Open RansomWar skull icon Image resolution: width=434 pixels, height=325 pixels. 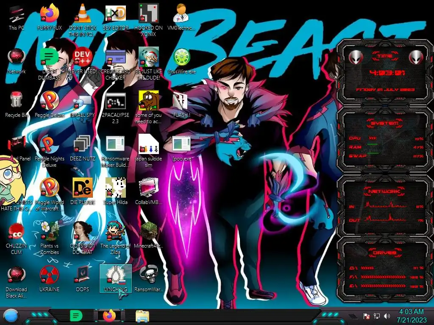pyautogui.click(x=148, y=278)
